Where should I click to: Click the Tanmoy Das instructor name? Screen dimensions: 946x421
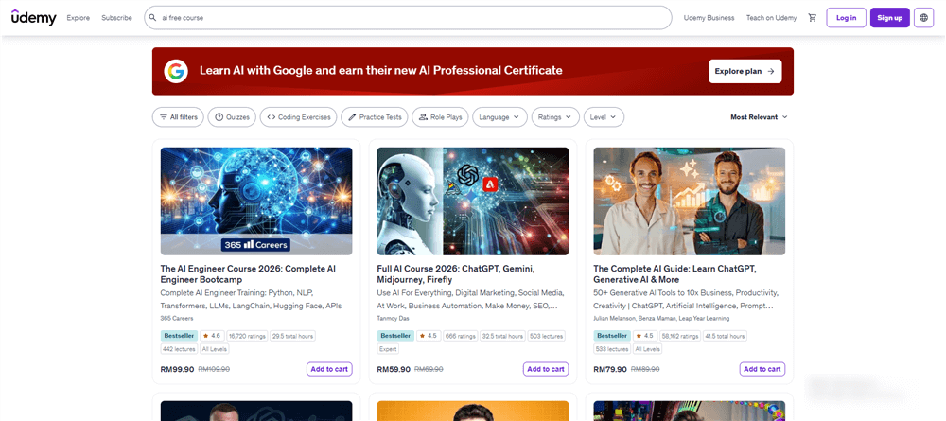pos(393,318)
